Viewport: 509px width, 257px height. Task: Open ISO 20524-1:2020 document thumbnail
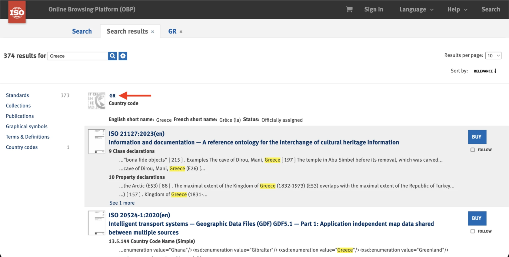(x=97, y=223)
